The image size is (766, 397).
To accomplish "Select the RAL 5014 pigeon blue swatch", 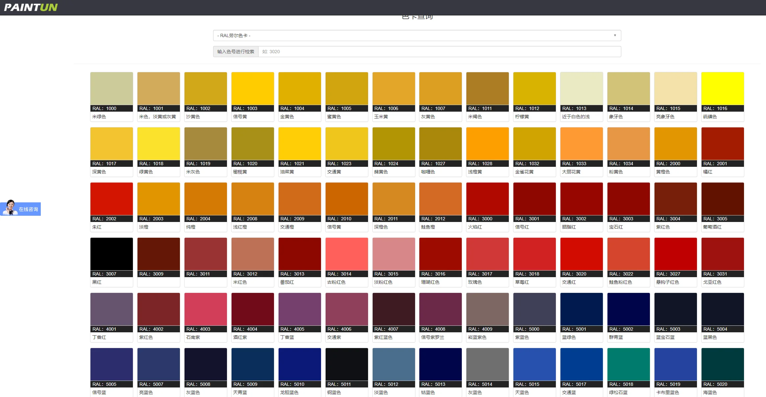I will (x=487, y=364).
